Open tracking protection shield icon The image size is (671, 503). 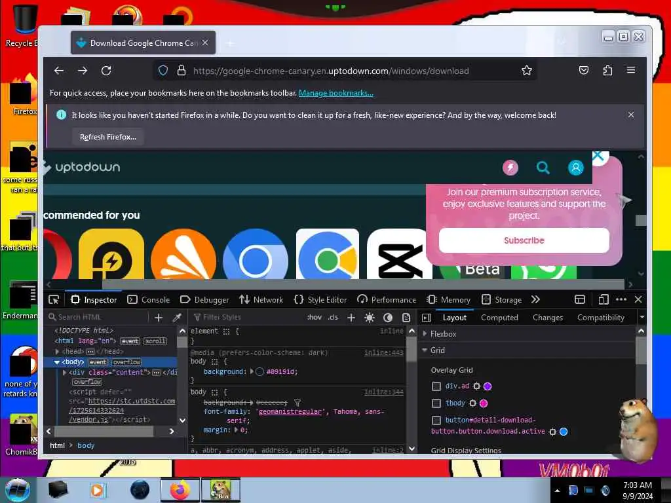pyautogui.click(x=163, y=71)
